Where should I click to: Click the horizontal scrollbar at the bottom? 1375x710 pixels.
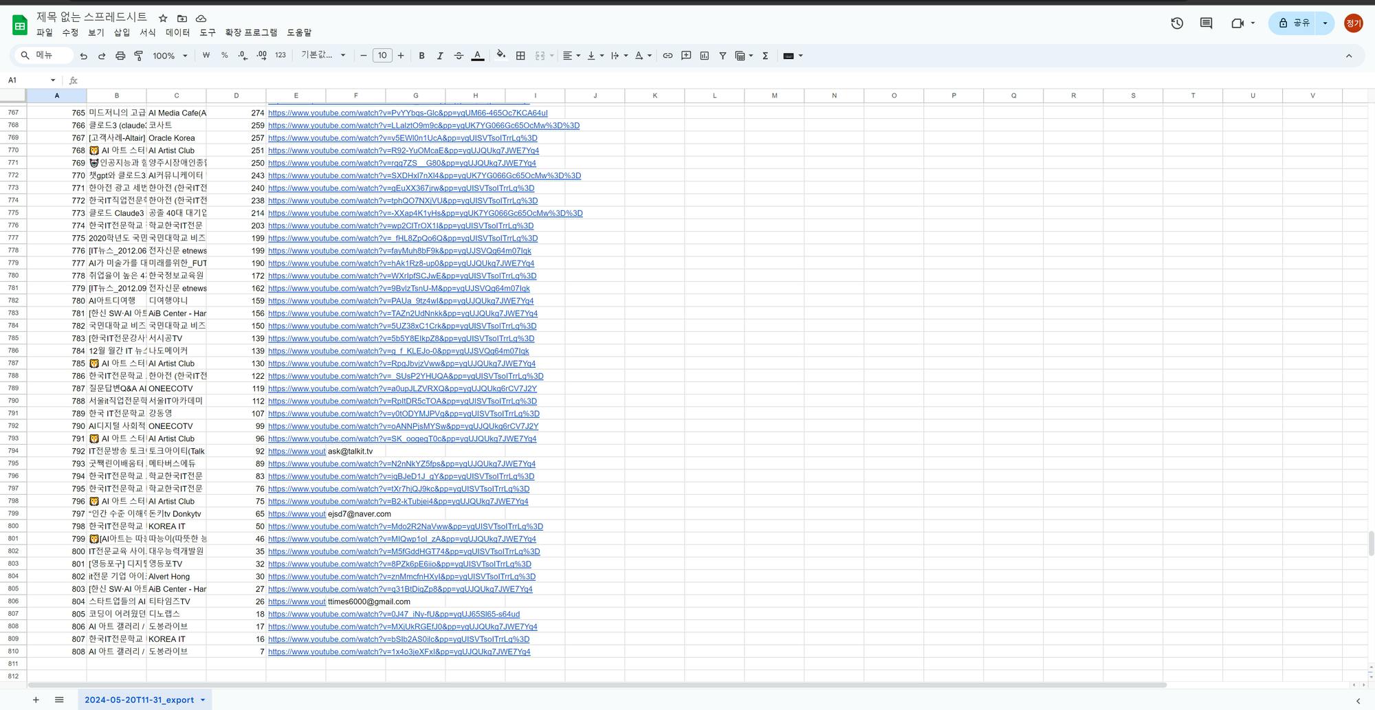597,685
